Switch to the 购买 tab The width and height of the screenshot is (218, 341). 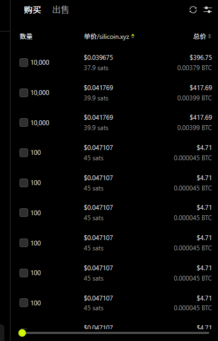[x=32, y=10]
